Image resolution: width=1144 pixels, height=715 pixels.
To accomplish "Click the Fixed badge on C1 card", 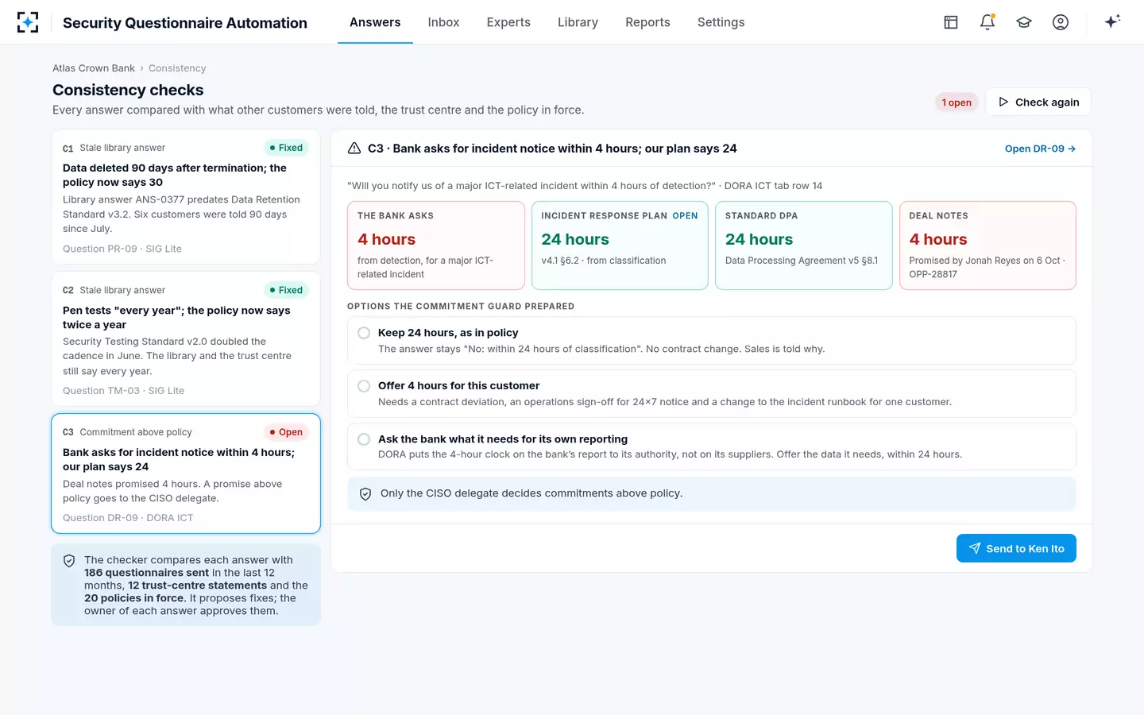I will (286, 148).
